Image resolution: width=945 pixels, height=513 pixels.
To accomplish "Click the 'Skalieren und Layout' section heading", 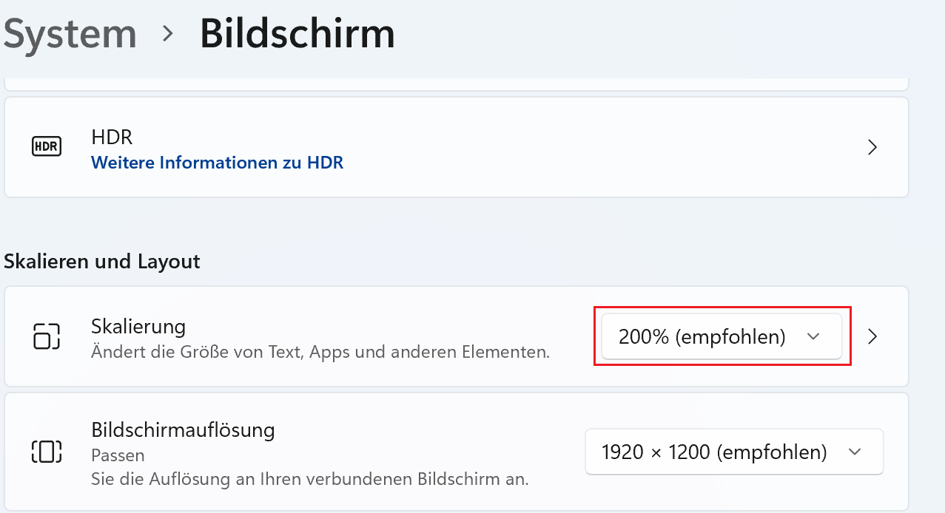I will tap(102, 261).
